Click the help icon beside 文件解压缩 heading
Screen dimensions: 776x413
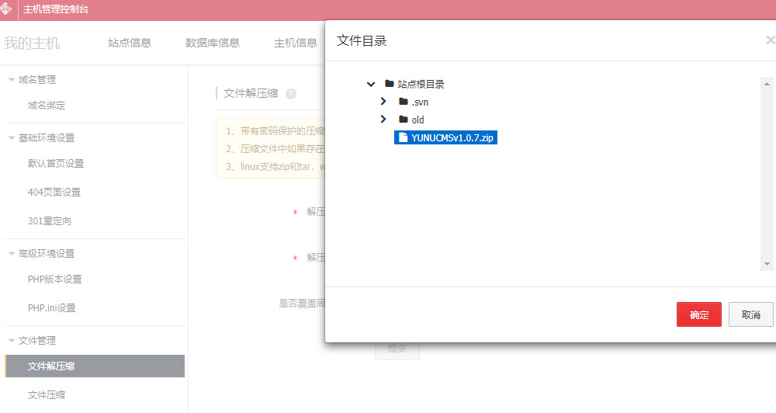(291, 94)
